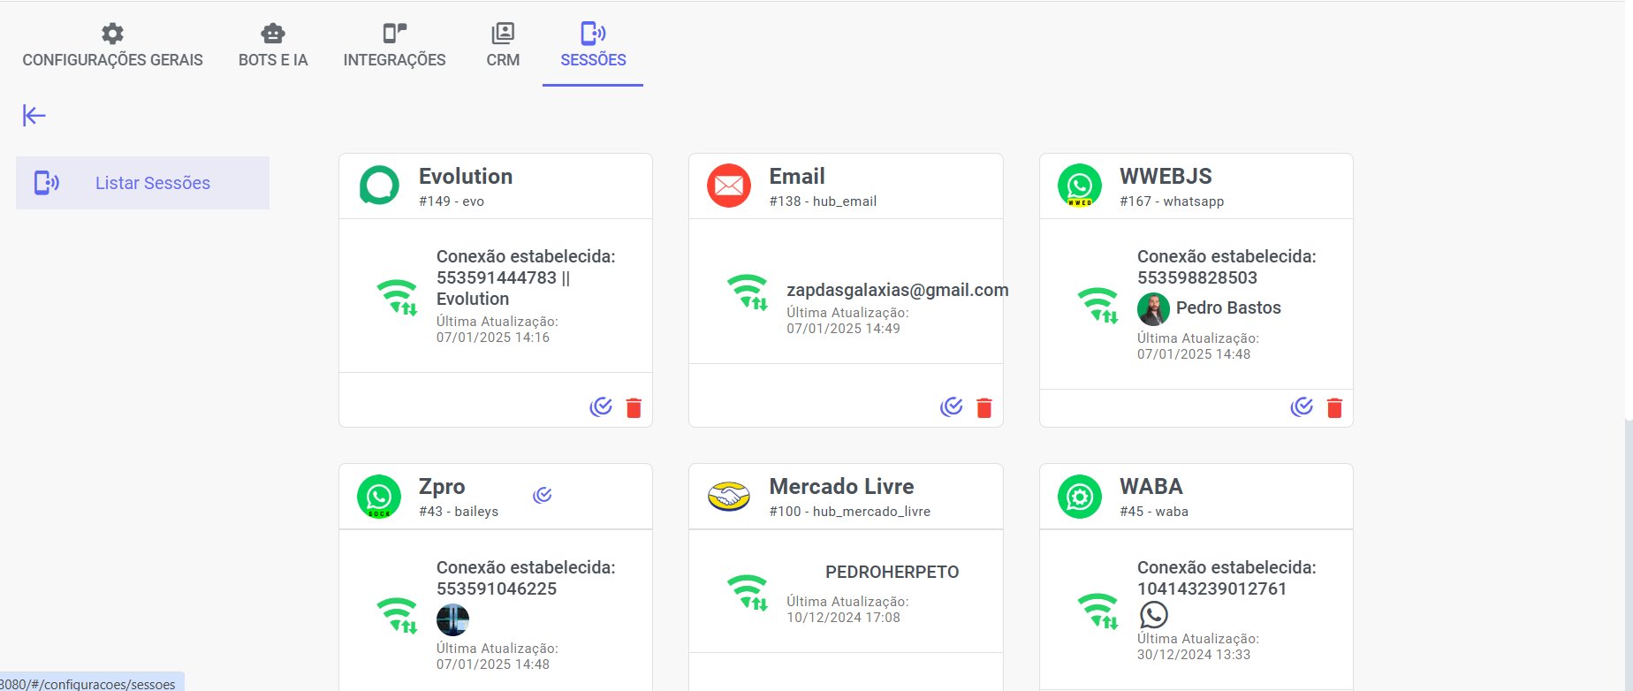Click the Mercado Livre connection wifi icon
Image resolution: width=1633 pixels, height=691 pixels.
pyautogui.click(x=748, y=592)
